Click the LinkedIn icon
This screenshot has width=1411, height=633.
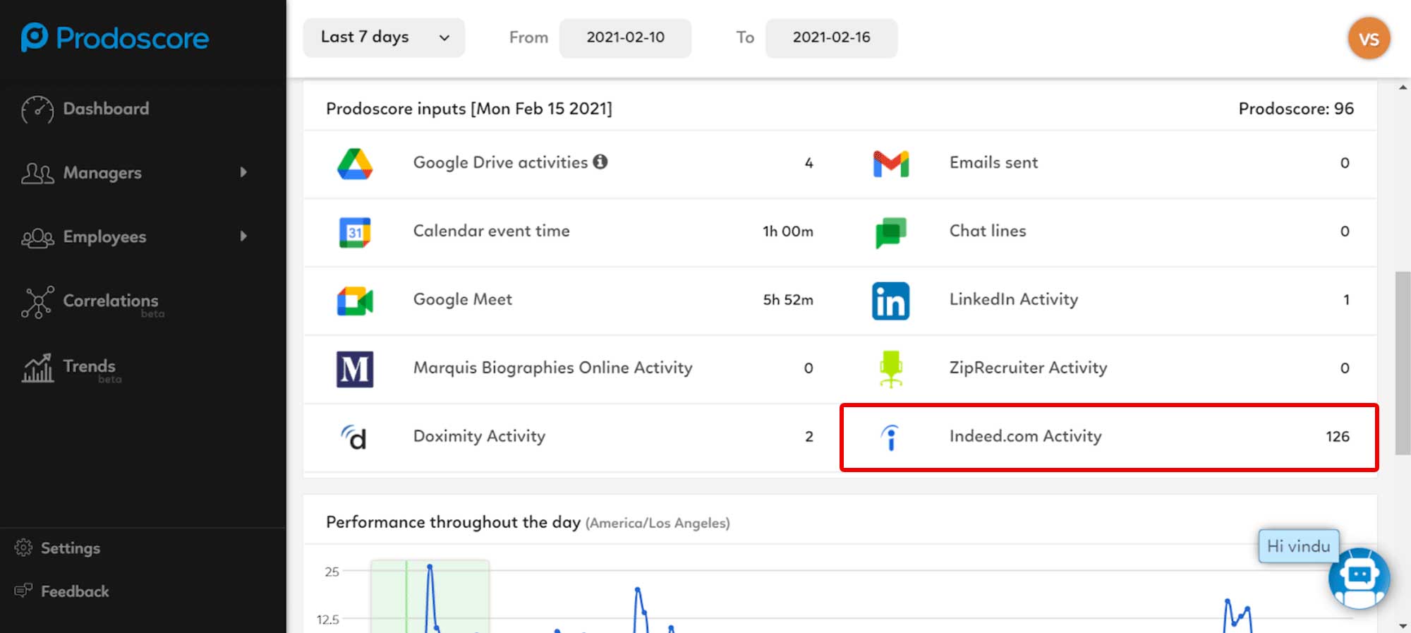click(x=890, y=301)
